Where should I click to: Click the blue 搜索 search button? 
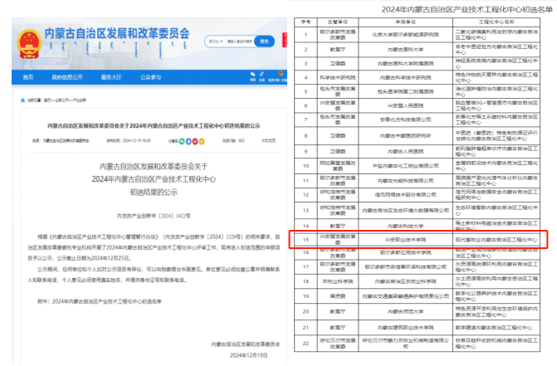[264, 41]
